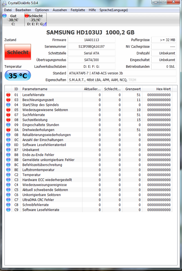182x271 pixels.
Task: Click the Schlecht... column header
Action: pos(112,89)
